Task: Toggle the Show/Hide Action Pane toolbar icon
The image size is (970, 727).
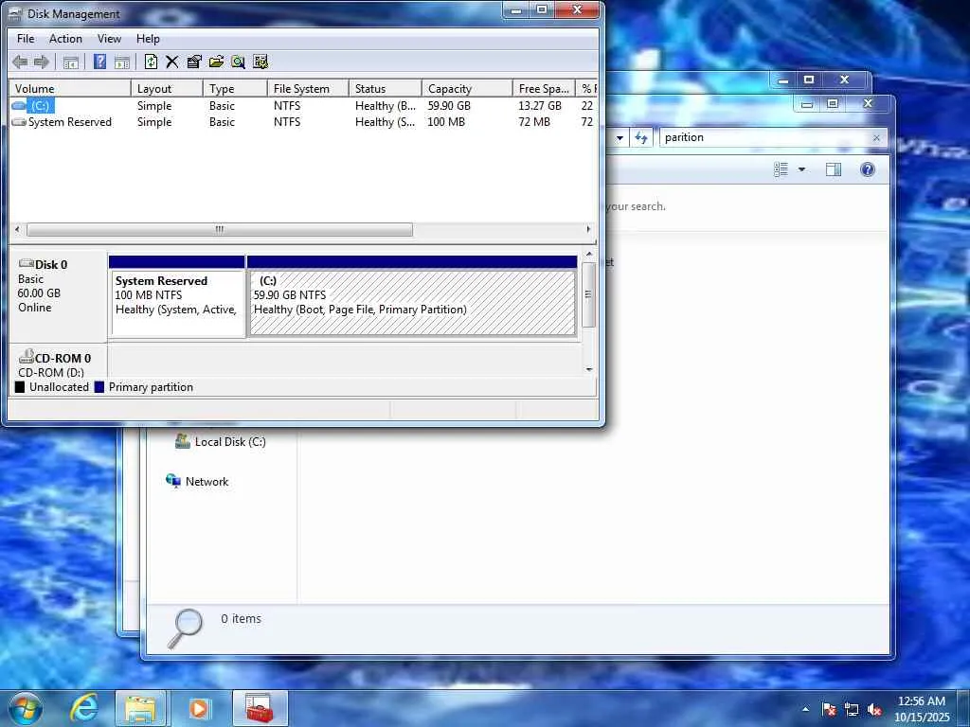Action: (122, 62)
